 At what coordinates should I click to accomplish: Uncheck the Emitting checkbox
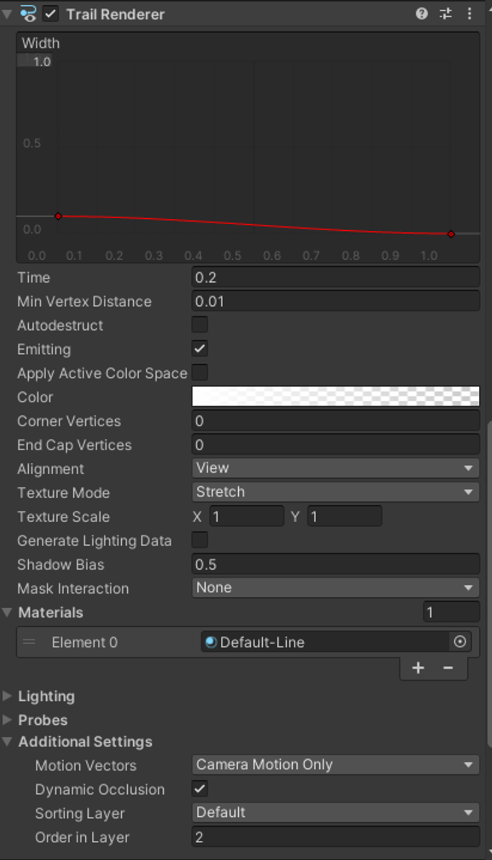(x=200, y=349)
